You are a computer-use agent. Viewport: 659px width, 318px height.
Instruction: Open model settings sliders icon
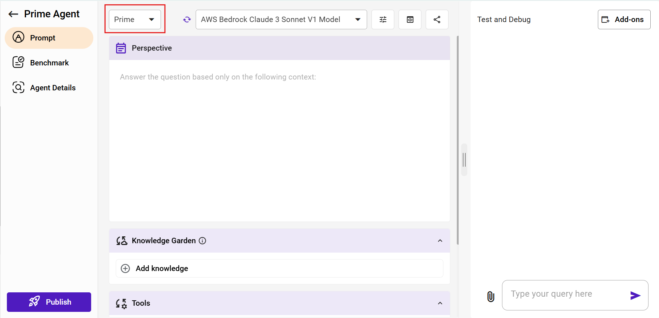tap(383, 20)
